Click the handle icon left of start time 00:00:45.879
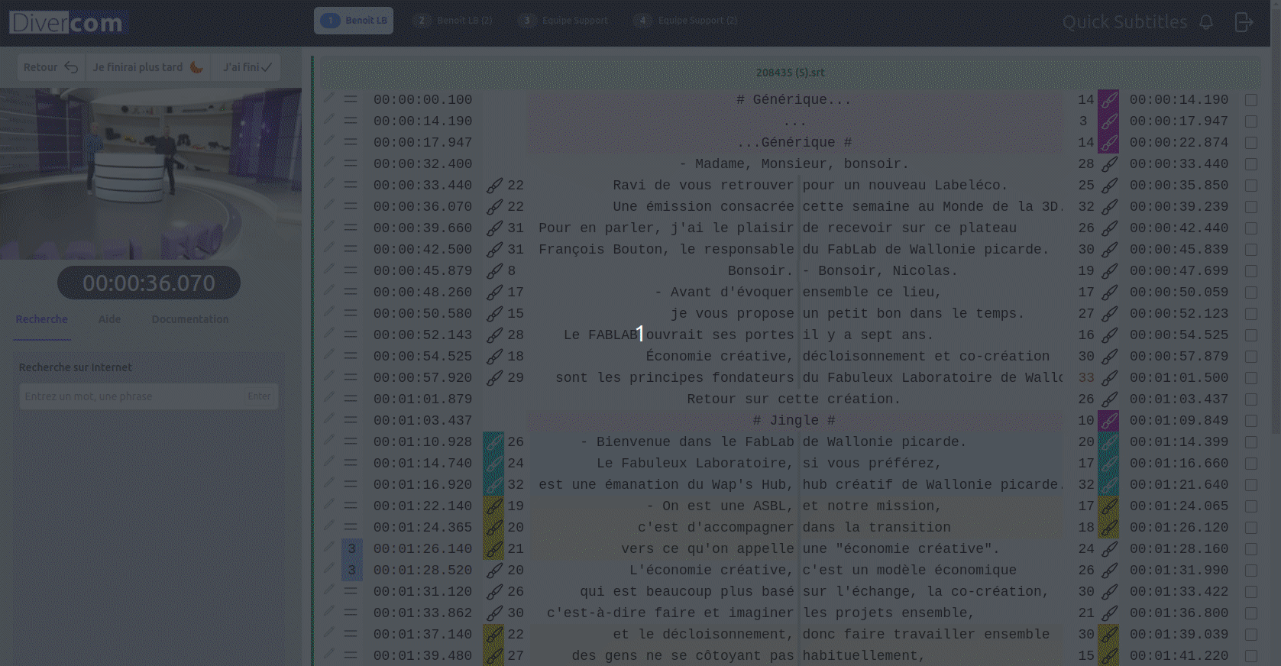Screen dimensions: 1281x666 pos(351,271)
